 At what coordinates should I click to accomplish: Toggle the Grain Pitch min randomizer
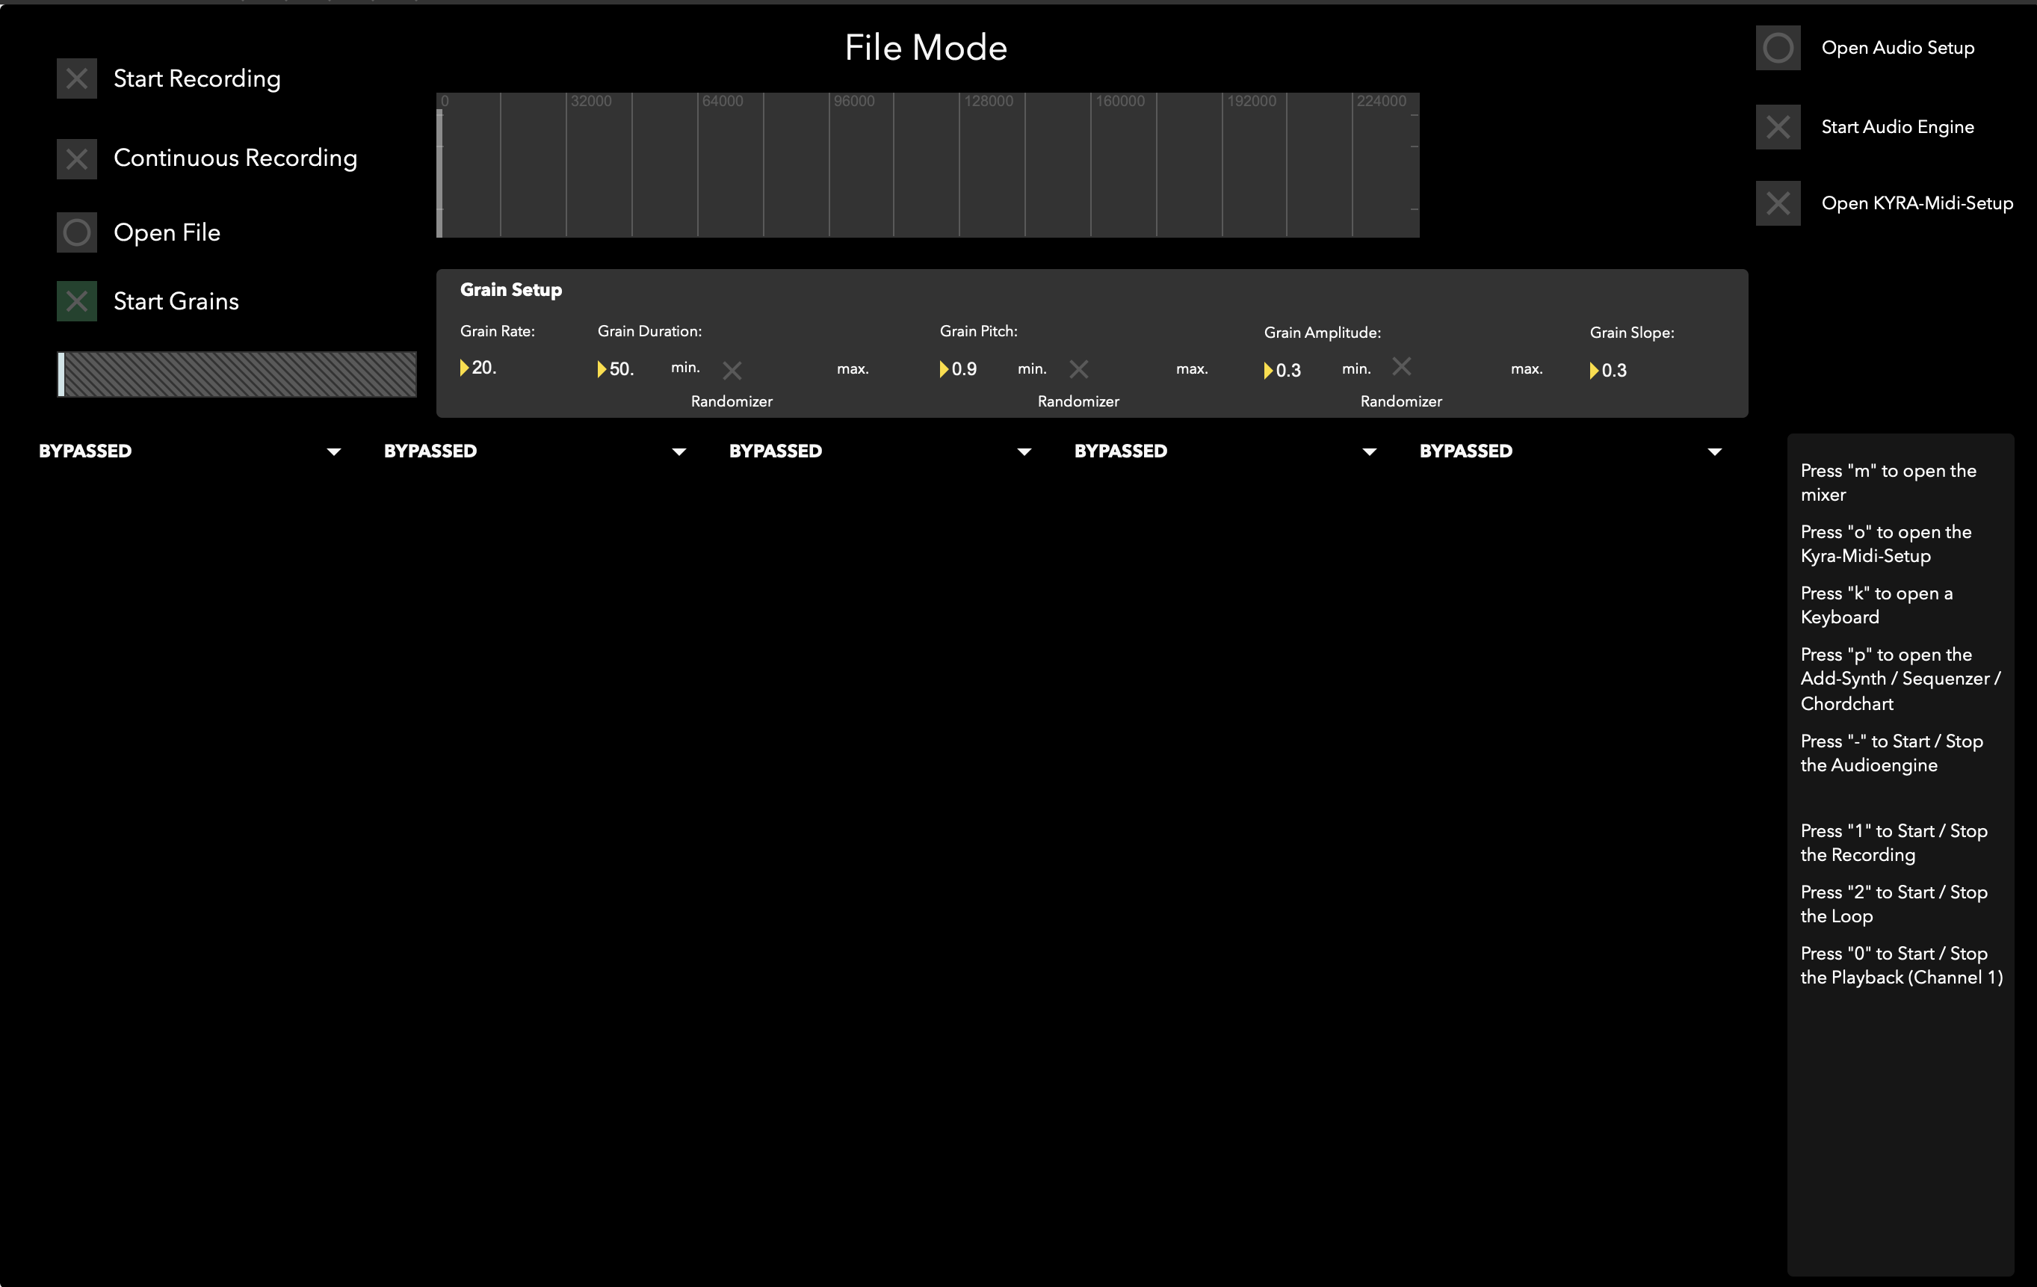pyautogui.click(x=1078, y=368)
